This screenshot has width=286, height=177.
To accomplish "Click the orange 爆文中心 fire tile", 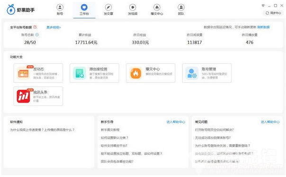I will 151,73.
